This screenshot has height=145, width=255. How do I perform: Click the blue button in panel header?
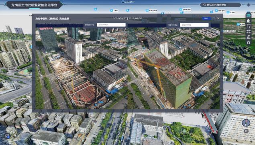coord(206,18)
